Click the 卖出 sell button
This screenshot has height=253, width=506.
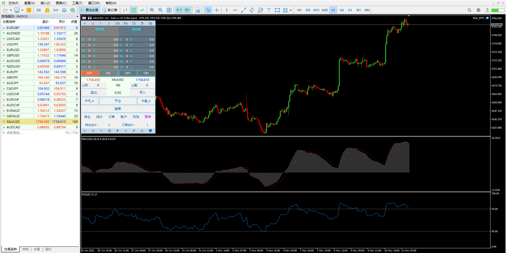tap(94, 93)
